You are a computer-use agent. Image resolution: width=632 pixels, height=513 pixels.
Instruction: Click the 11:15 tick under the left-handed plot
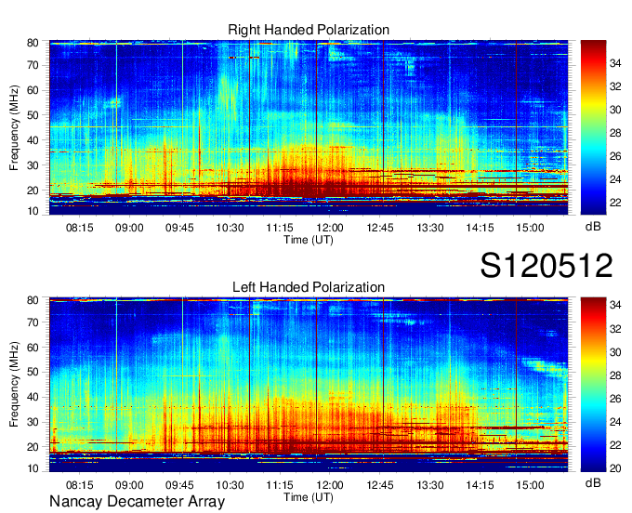pyautogui.click(x=280, y=485)
